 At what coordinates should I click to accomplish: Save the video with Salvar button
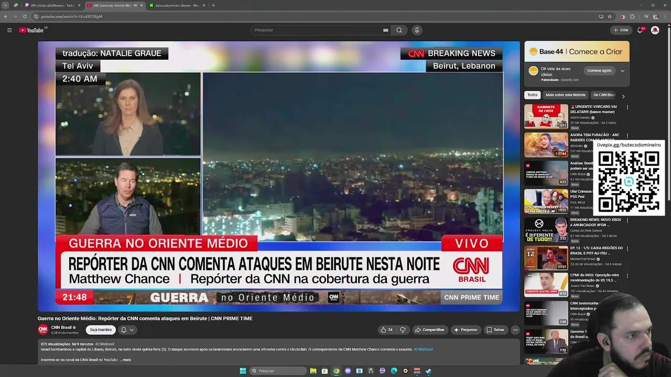495,330
